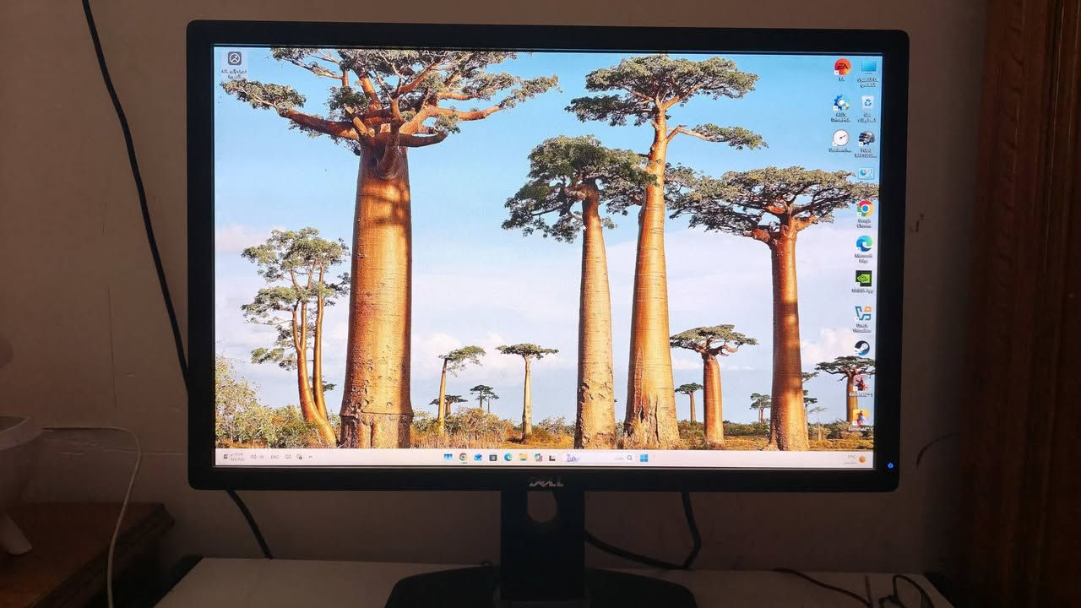This screenshot has width=1081, height=608.
Task: Launch the PUBG helmet game shortcut
Action: pyautogui.click(x=866, y=138)
